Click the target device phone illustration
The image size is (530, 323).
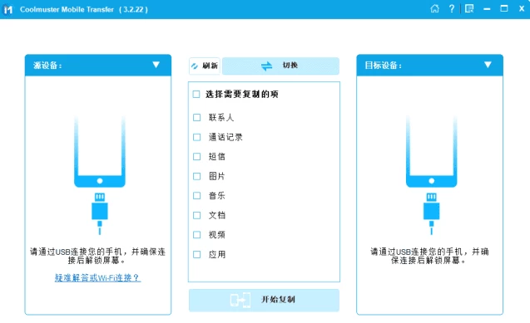click(x=431, y=151)
